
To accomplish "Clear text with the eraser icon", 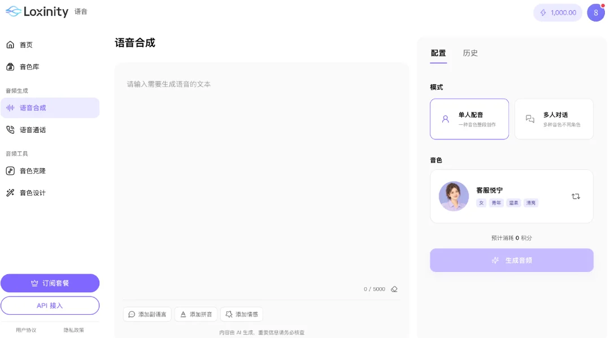I will (x=394, y=289).
